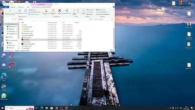Select the UnityPlayer.dll file row
The height and width of the screenshot is (110, 195).
[x=51, y=46]
